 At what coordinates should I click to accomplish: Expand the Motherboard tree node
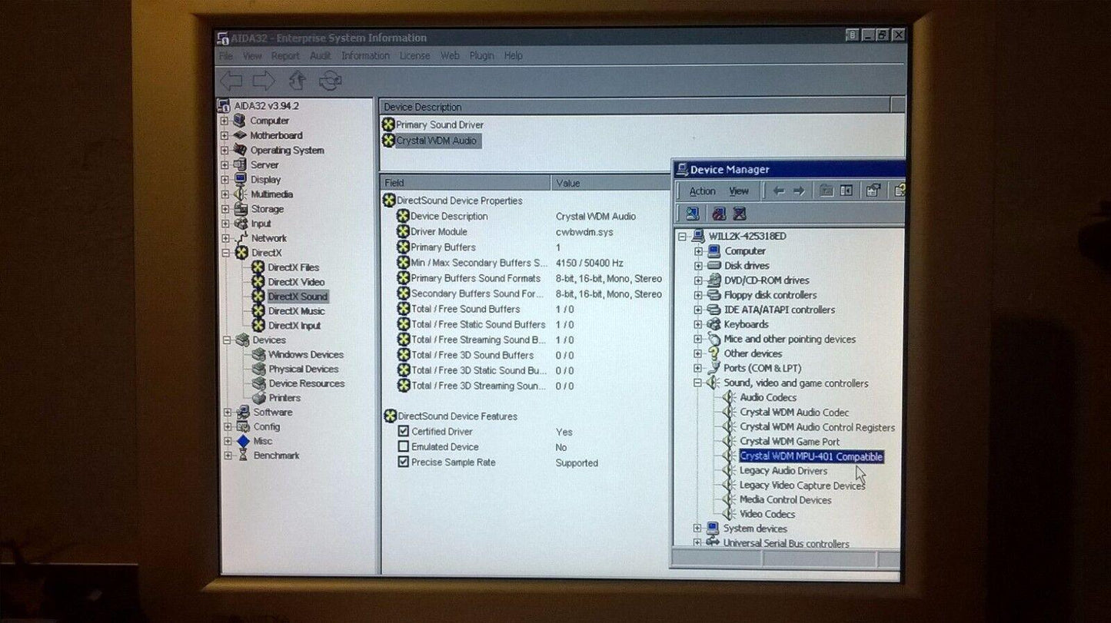tap(225, 136)
